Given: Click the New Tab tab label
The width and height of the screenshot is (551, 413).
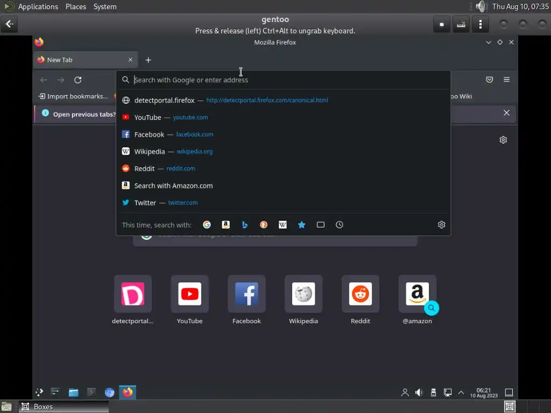Looking at the screenshot, I should pos(60,60).
